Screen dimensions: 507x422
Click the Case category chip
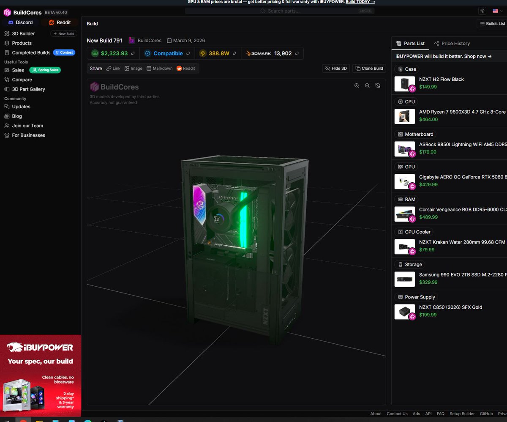[406, 69]
